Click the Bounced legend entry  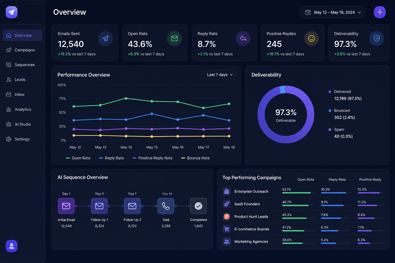pyautogui.click(x=342, y=114)
